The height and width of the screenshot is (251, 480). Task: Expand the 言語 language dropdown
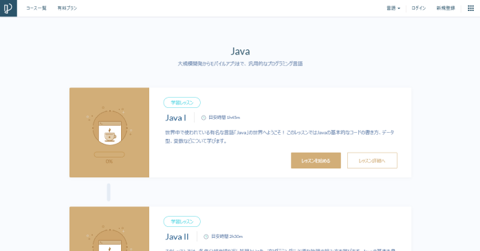point(393,8)
